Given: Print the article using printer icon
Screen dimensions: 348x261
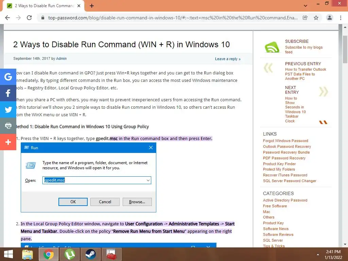Looking at the screenshot, I should 8,126.
